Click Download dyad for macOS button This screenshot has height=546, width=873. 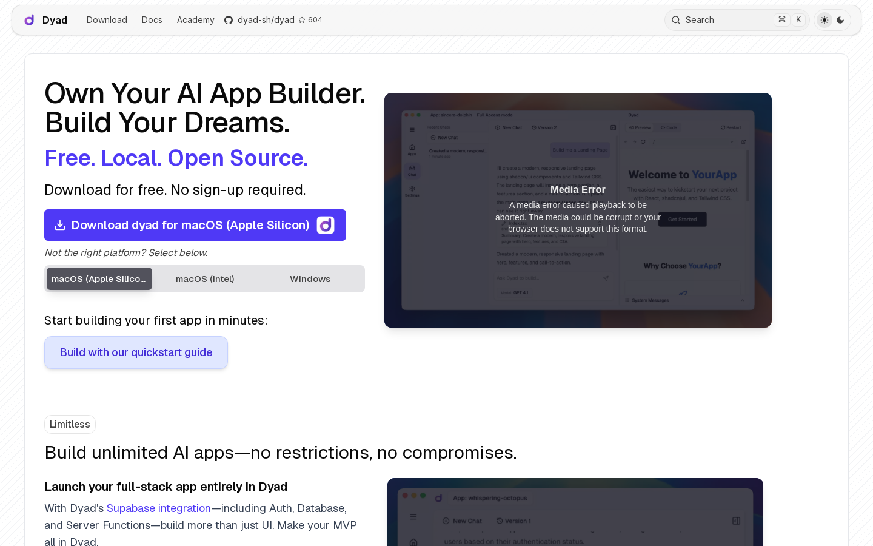point(195,225)
